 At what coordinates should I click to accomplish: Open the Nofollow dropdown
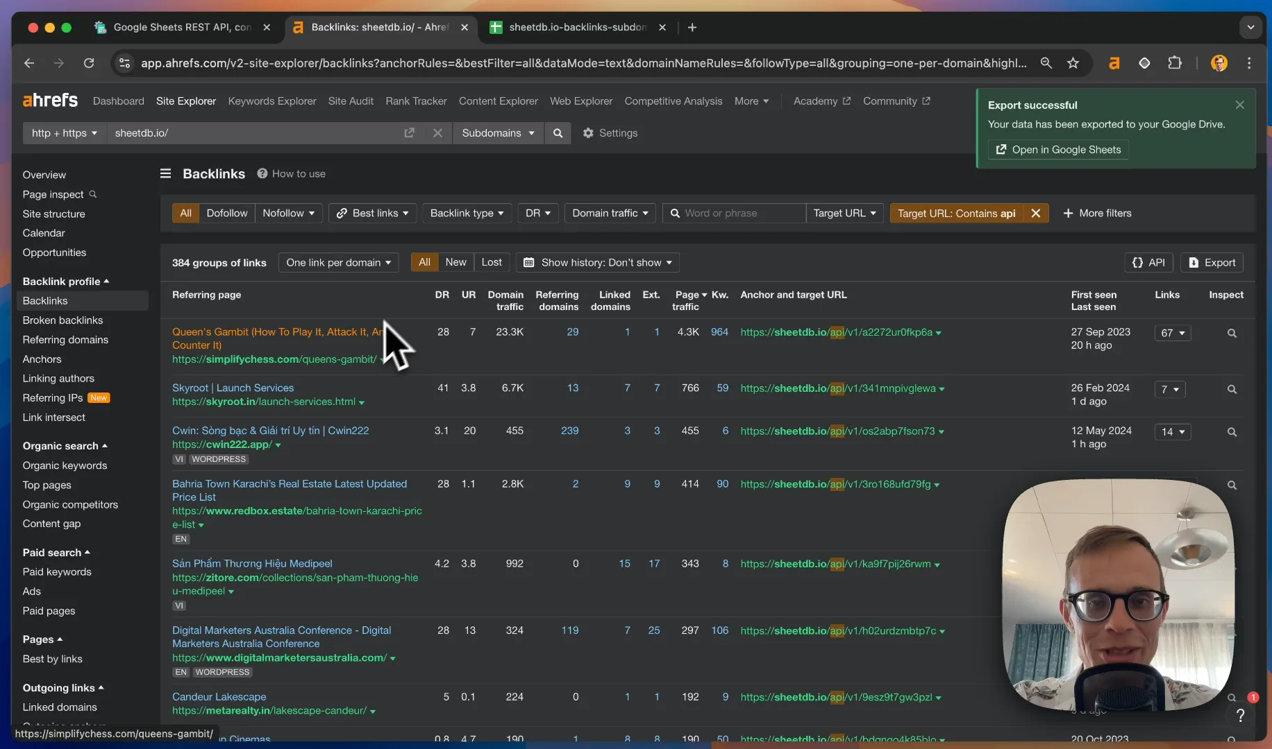click(288, 213)
